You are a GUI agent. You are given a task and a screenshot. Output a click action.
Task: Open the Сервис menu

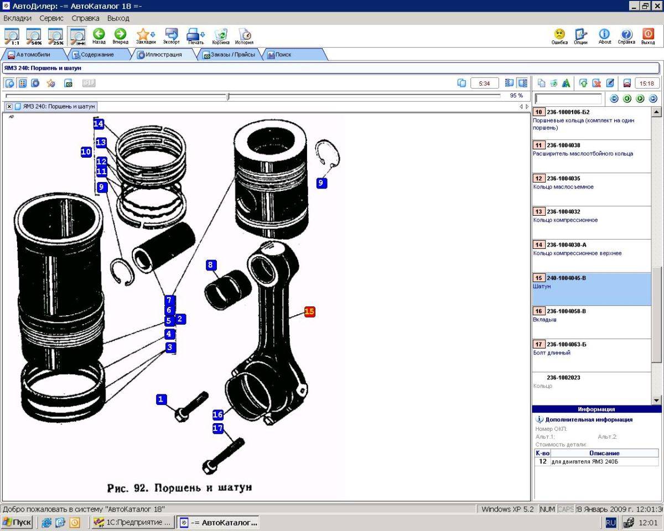[x=51, y=18]
